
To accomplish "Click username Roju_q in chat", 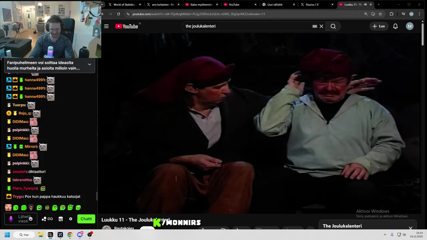I will click(x=25, y=113).
